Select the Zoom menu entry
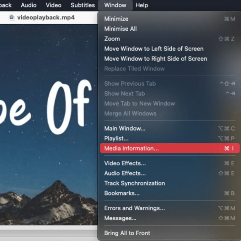Screen dimensions: 241x241 click(112, 39)
